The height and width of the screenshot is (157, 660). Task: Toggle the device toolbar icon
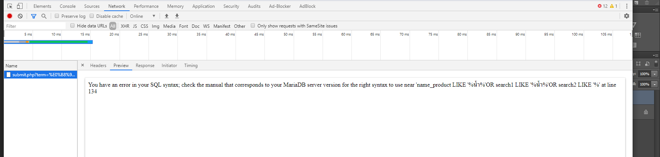(20, 6)
